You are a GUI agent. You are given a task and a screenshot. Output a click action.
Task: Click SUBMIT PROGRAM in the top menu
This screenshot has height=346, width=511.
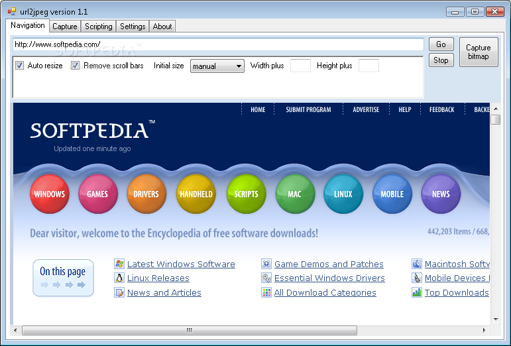coord(308,110)
